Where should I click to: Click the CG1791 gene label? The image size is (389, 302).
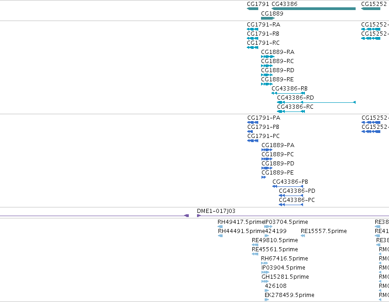tap(258, 4)
